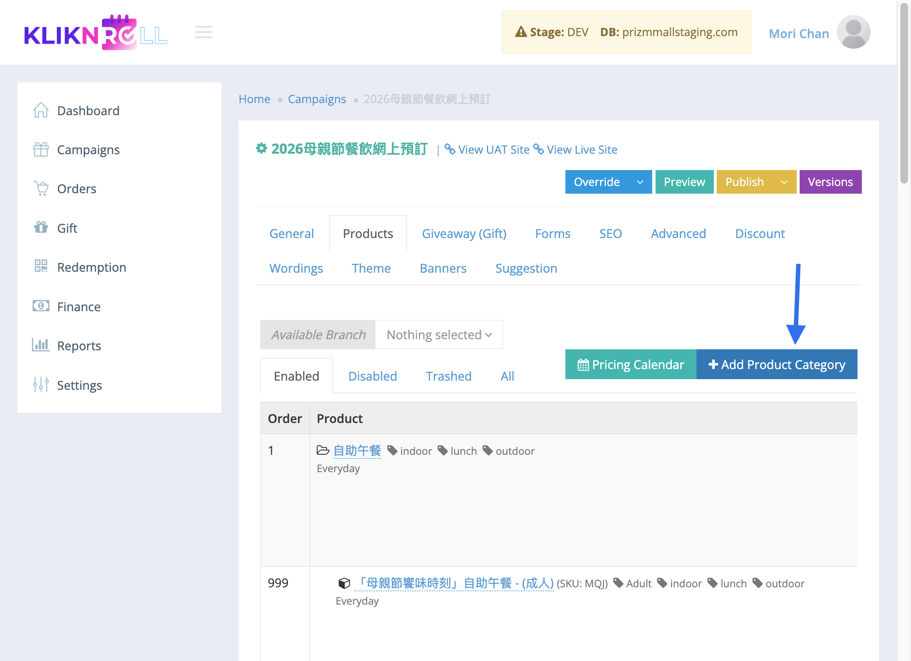The image size is (911, 661).
Task: Select the Theme tab
Action: pos(371,268)
